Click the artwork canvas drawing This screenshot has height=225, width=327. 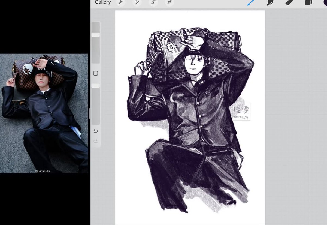coord(190,118)
